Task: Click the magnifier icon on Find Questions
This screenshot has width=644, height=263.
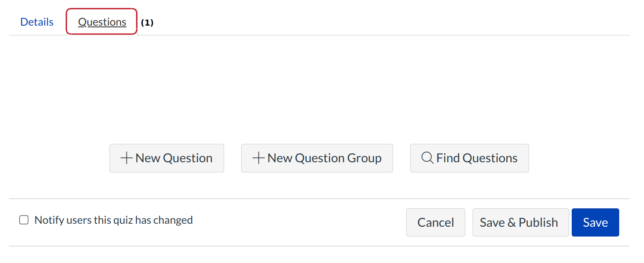Action: pyautogui.click(x=427, y=158)
